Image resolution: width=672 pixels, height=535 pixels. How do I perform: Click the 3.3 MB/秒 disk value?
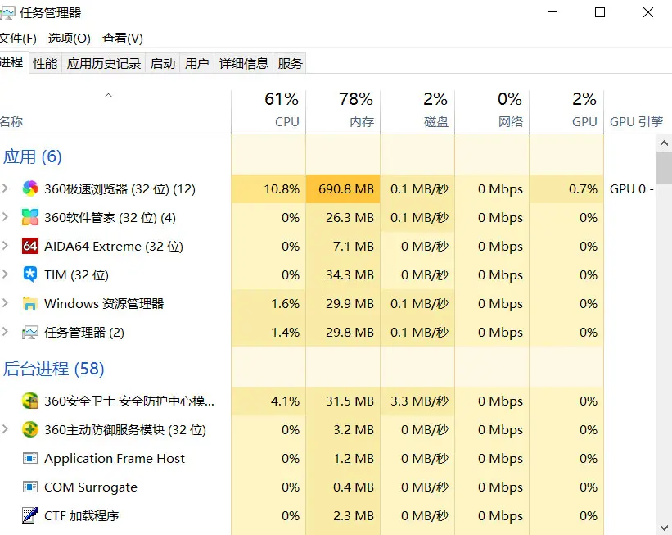(x=420, y=401)
